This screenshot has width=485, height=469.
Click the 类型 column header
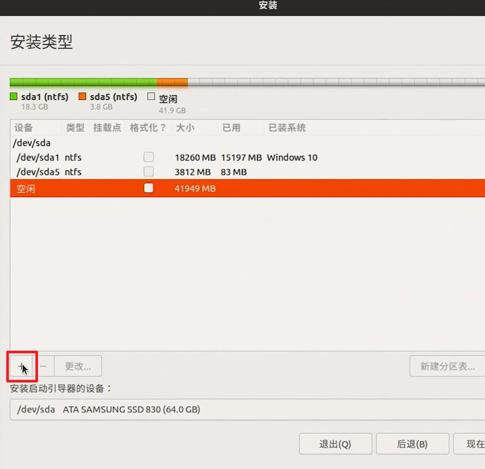[75, 127]
